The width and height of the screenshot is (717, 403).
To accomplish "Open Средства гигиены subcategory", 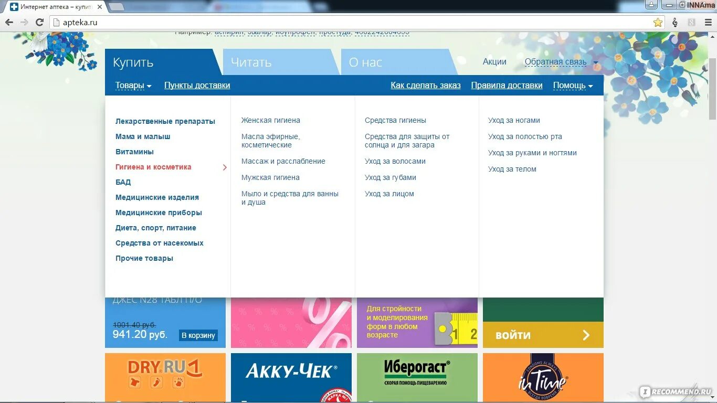I will tap(395, 120).
